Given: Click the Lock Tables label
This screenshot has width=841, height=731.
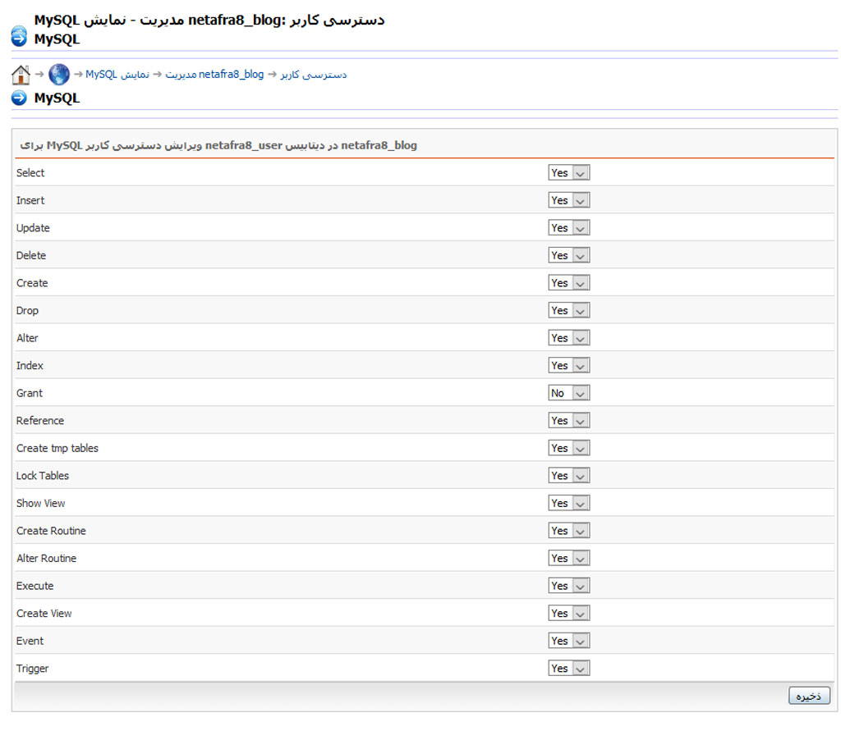Looking at the screenshot, I should (x=43, y=475).
